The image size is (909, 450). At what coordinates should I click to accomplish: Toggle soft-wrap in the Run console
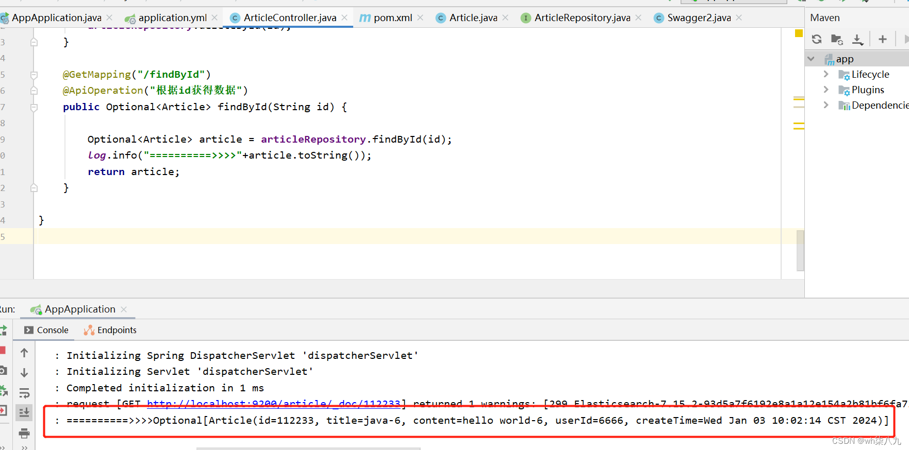coord(24,393)
